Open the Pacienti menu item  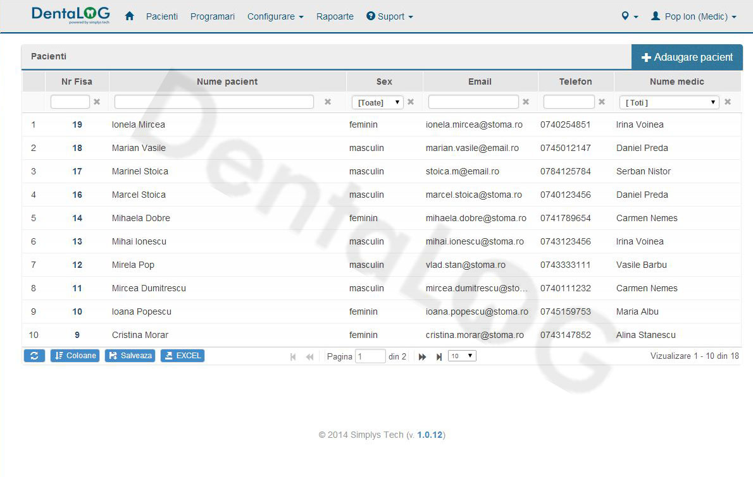(x=162, y=16)
